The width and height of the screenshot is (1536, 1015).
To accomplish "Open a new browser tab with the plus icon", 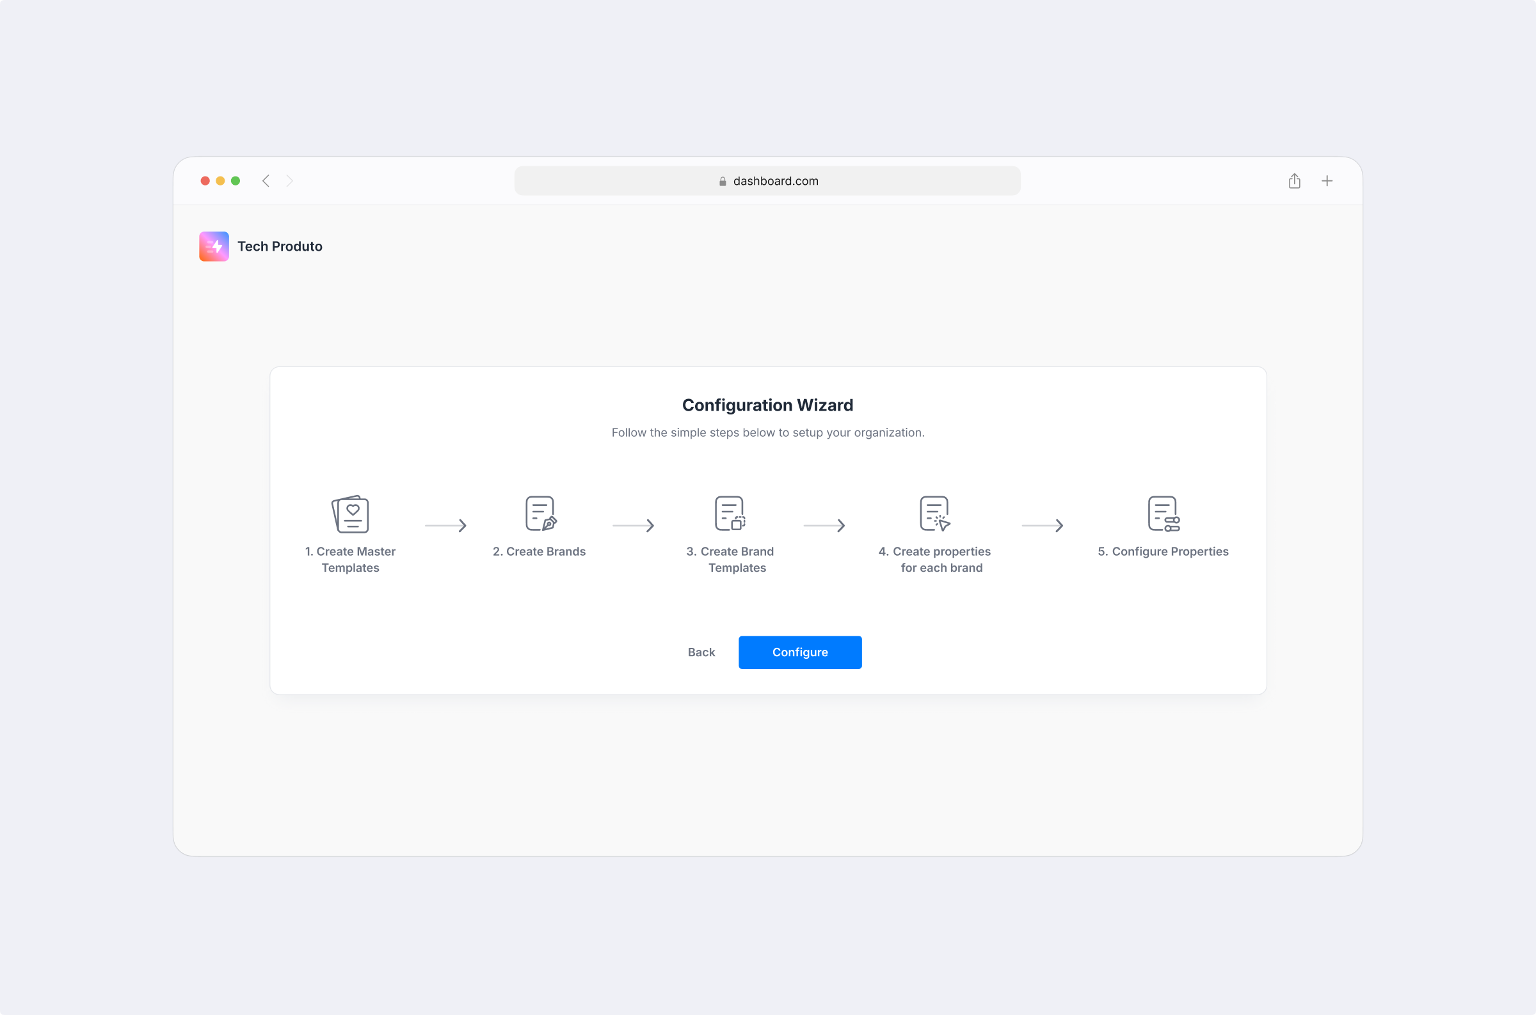I will pyautogui.click(x=1327, y=180).
